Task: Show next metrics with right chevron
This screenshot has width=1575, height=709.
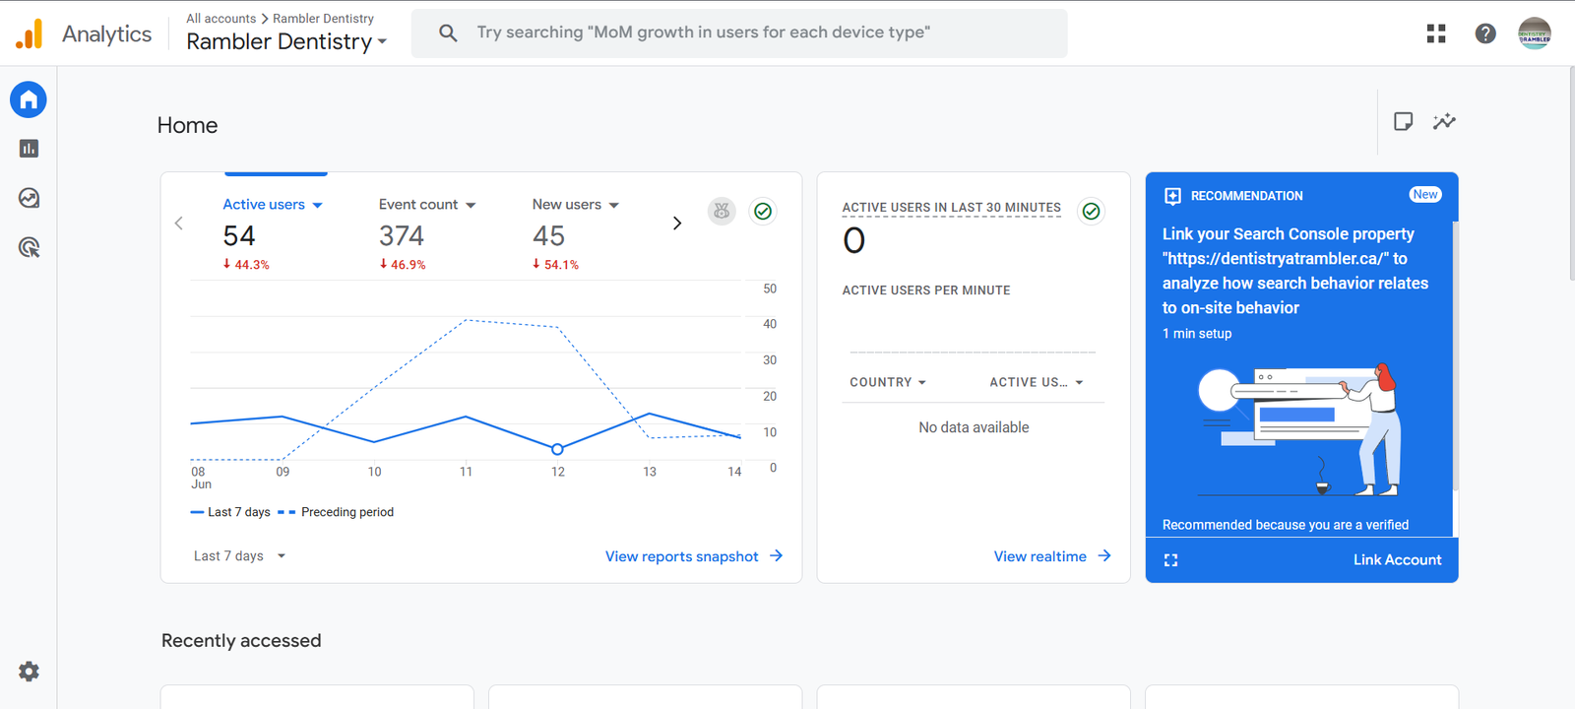Action: 677,224
